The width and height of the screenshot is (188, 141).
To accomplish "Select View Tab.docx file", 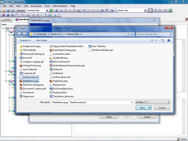I will pos(97,46).
